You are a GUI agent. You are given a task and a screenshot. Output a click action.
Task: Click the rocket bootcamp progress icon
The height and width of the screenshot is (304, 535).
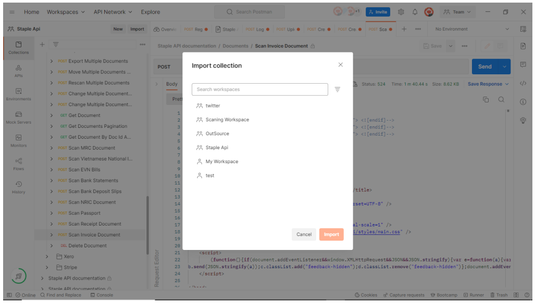click(19, 276)
